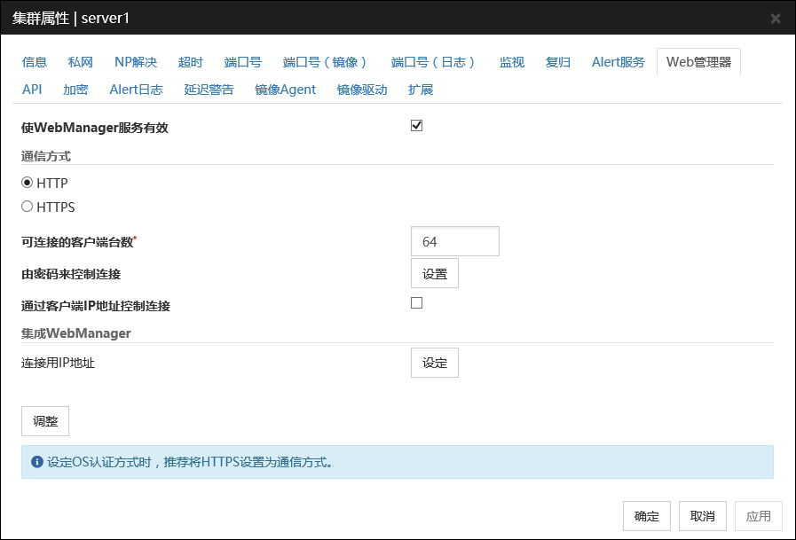
Task: Uncheck the 使WebManager服务有效 checkbox
Action: [416, 126]
